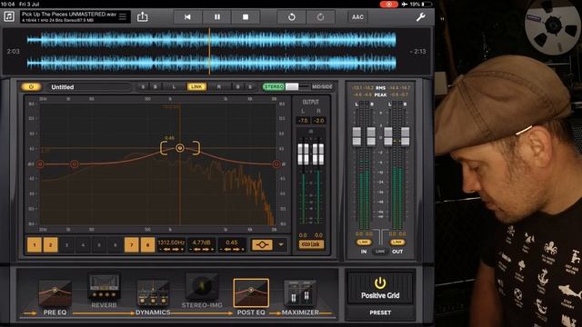Toggle the yellow LINK channel button

point(196,87)
